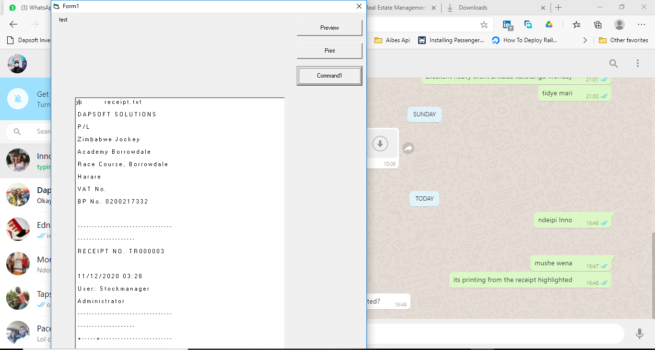The width and height of the screenshot is (655, 350).
Task: Search WhatsApp chat with magnifier icon
Action: click(x=613, y=63)
